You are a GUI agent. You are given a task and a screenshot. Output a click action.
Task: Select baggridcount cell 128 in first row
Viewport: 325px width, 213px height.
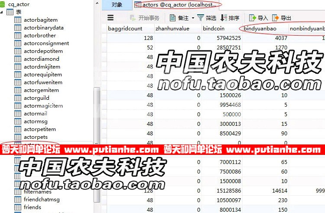point(130,38)
